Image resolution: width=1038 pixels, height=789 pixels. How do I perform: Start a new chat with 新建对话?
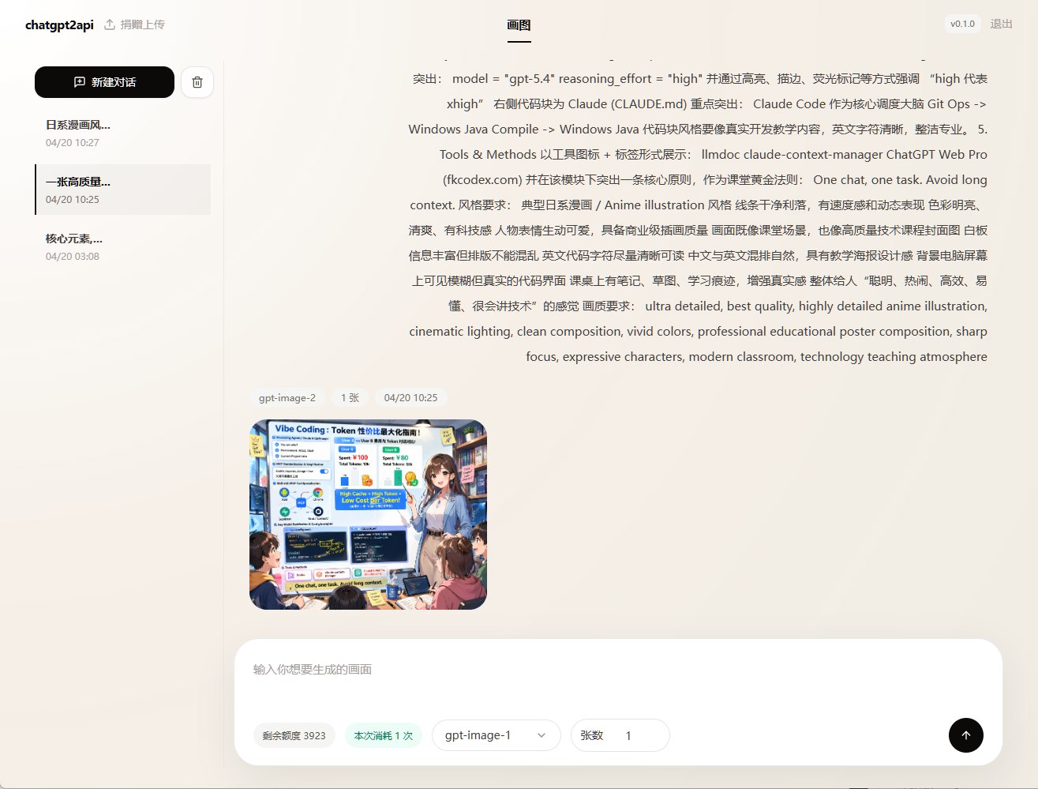click(x=104, y=82)
